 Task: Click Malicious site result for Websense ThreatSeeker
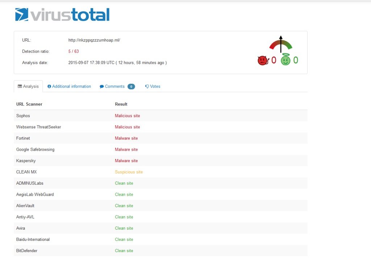pyautogui.click(x=127, y=127)
